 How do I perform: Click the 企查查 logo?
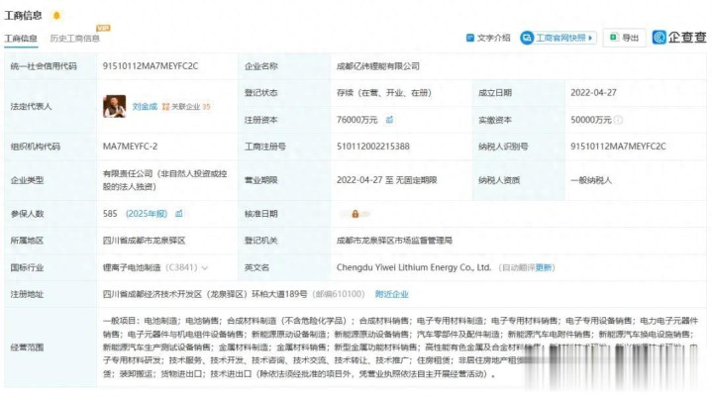click(679, 38)
